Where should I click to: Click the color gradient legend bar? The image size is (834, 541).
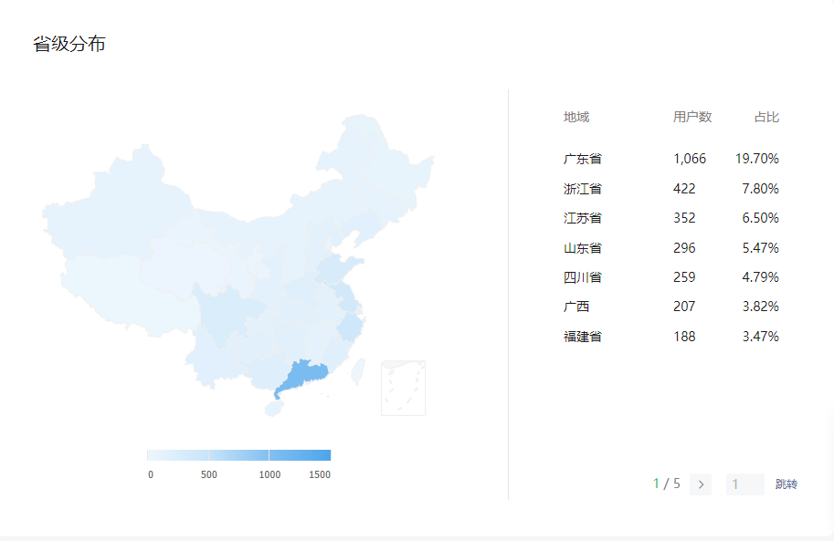pyautogui.click(x=238, y=455)
